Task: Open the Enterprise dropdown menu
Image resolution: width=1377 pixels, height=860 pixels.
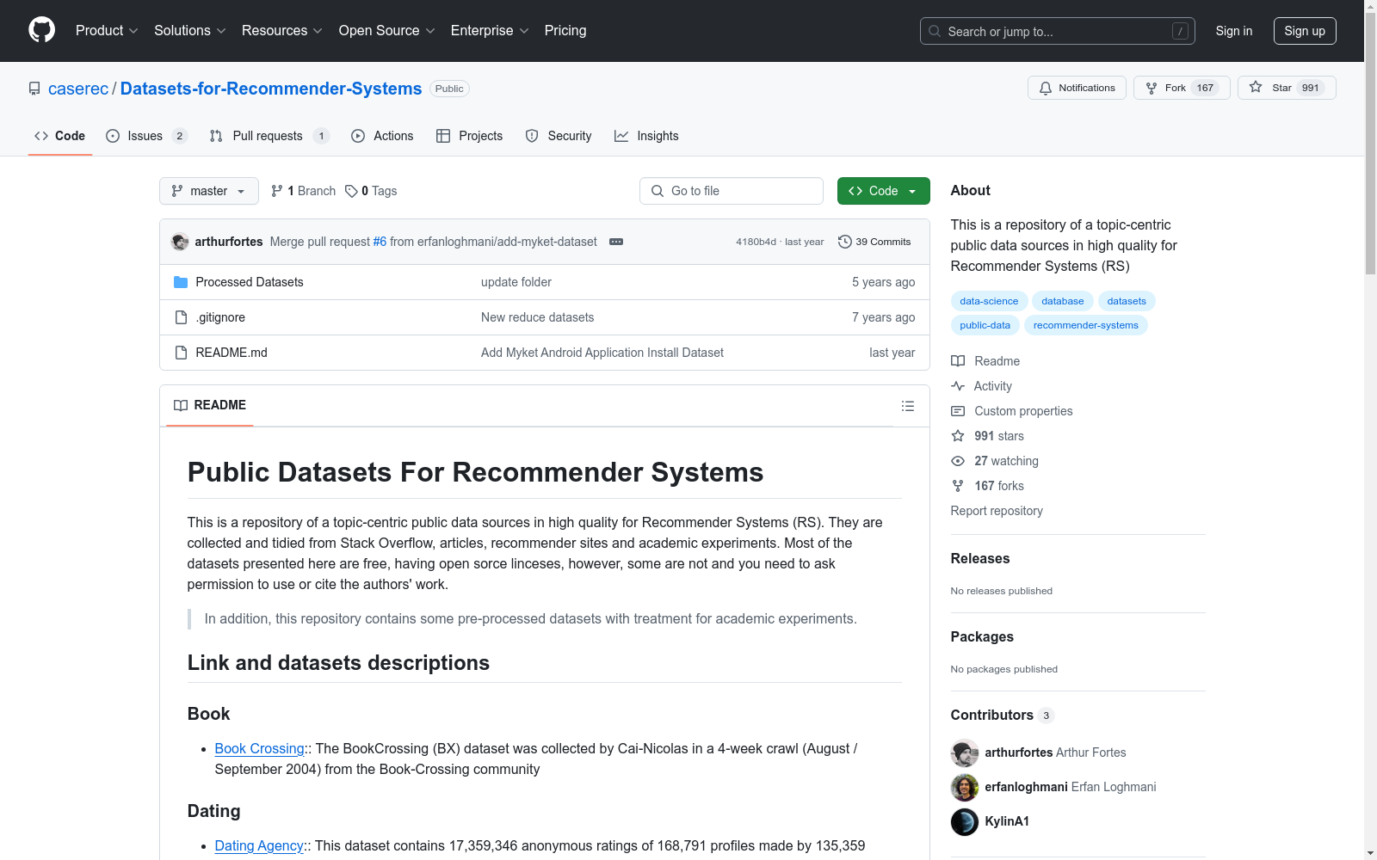Action: (490, 31)
